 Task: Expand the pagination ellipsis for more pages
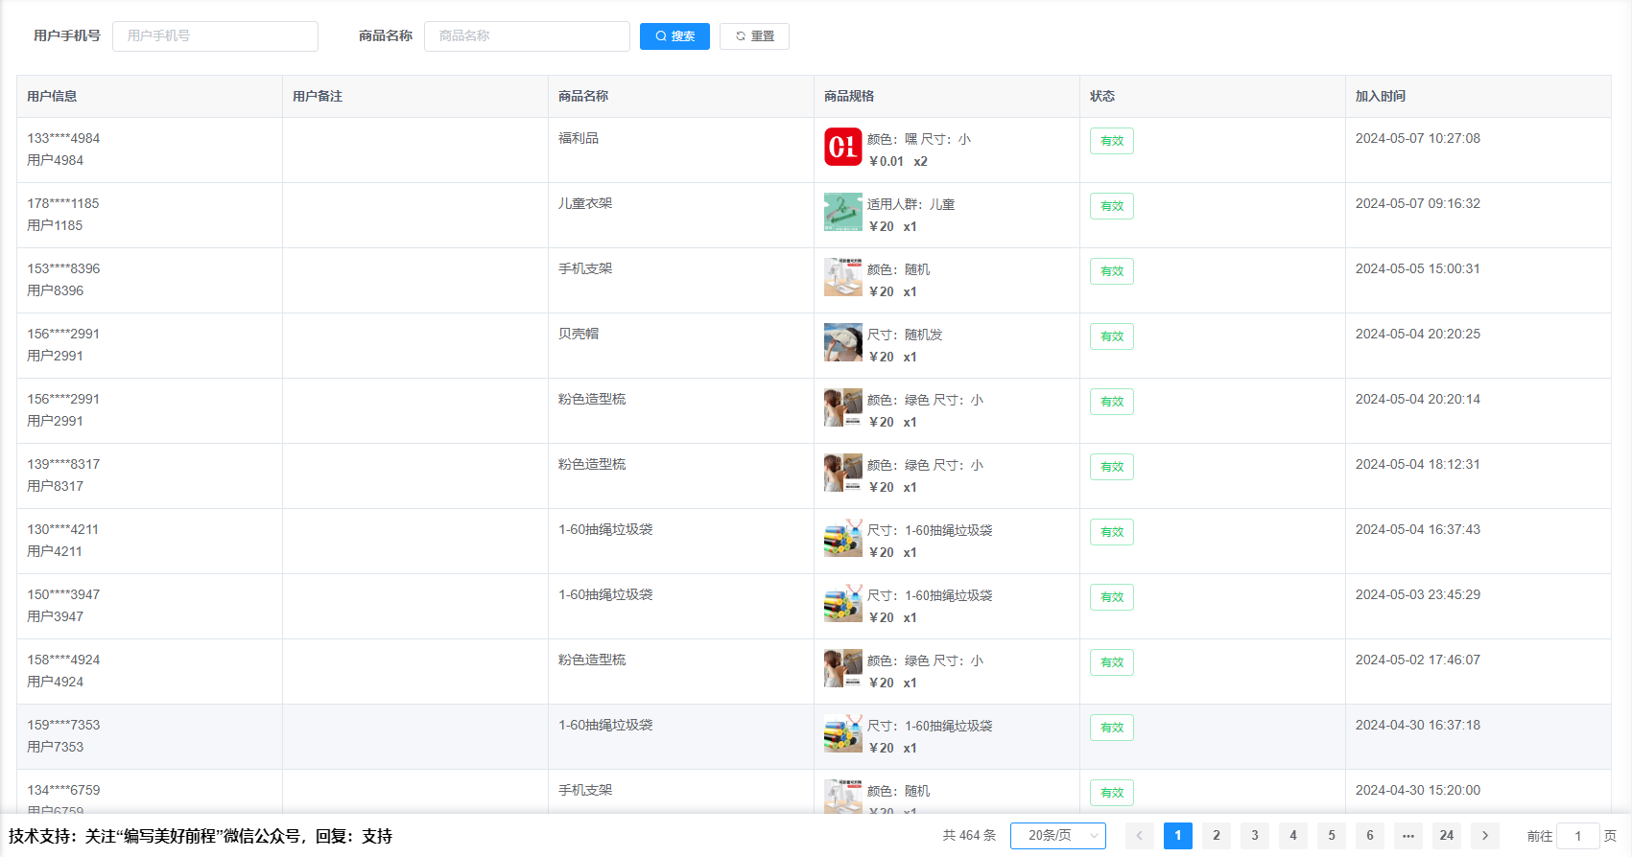point(1407,836)
